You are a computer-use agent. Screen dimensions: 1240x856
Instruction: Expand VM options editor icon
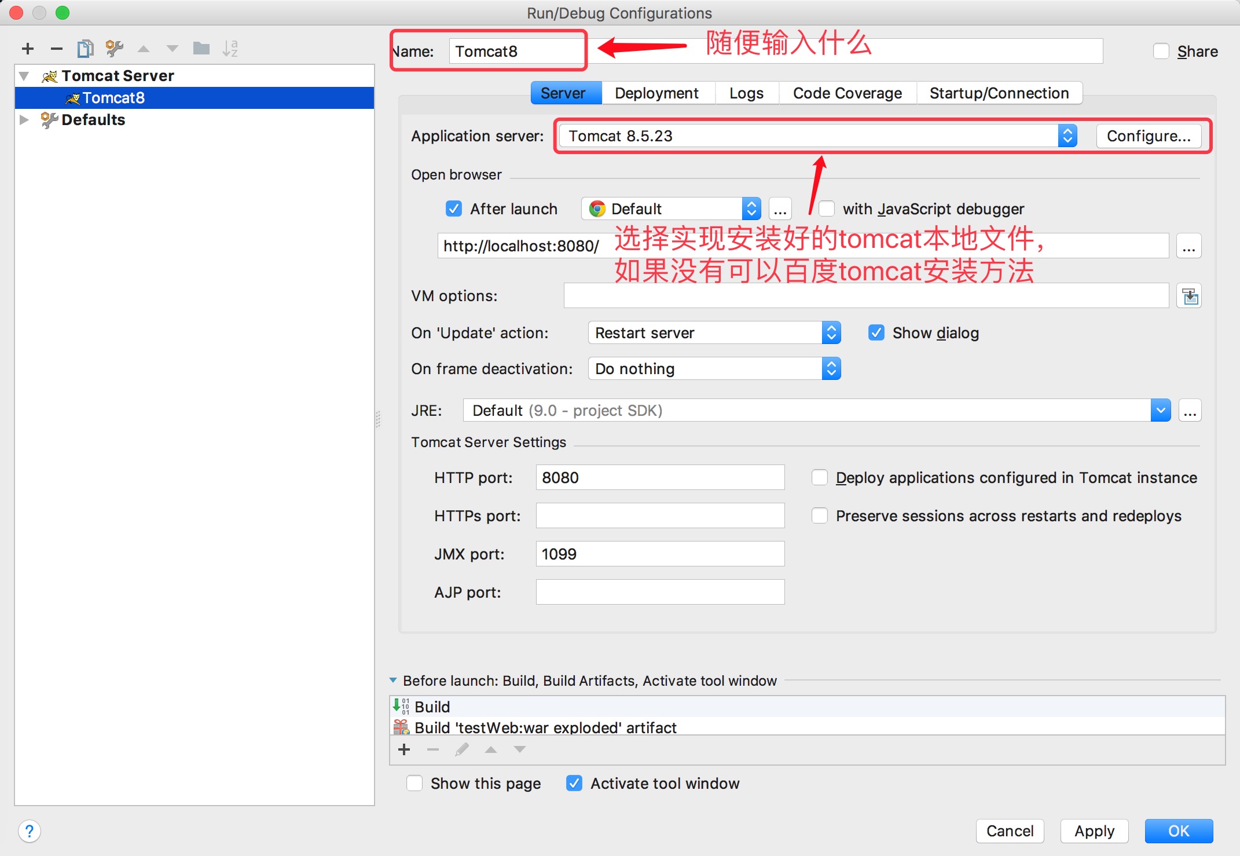[x=1189, y=296]
